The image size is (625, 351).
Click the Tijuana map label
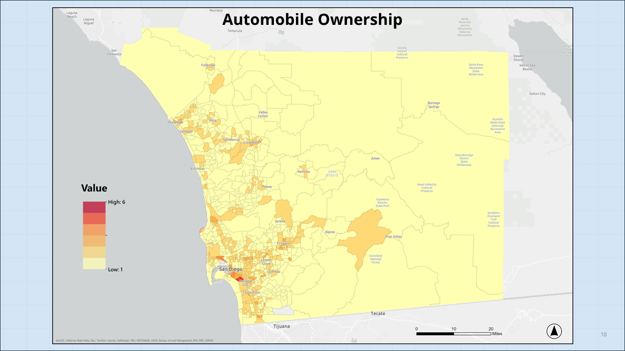coord(282,326)
